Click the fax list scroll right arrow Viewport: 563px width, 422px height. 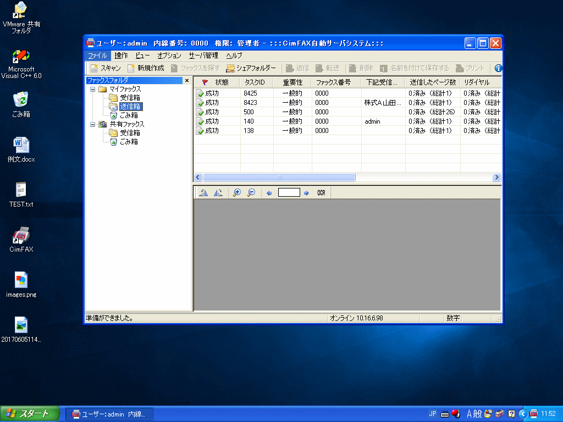point(496,177)
